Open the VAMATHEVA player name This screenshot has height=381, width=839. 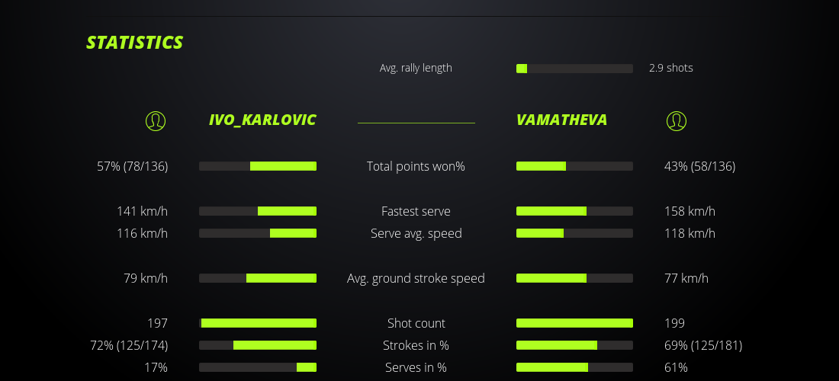coord(561,120)
